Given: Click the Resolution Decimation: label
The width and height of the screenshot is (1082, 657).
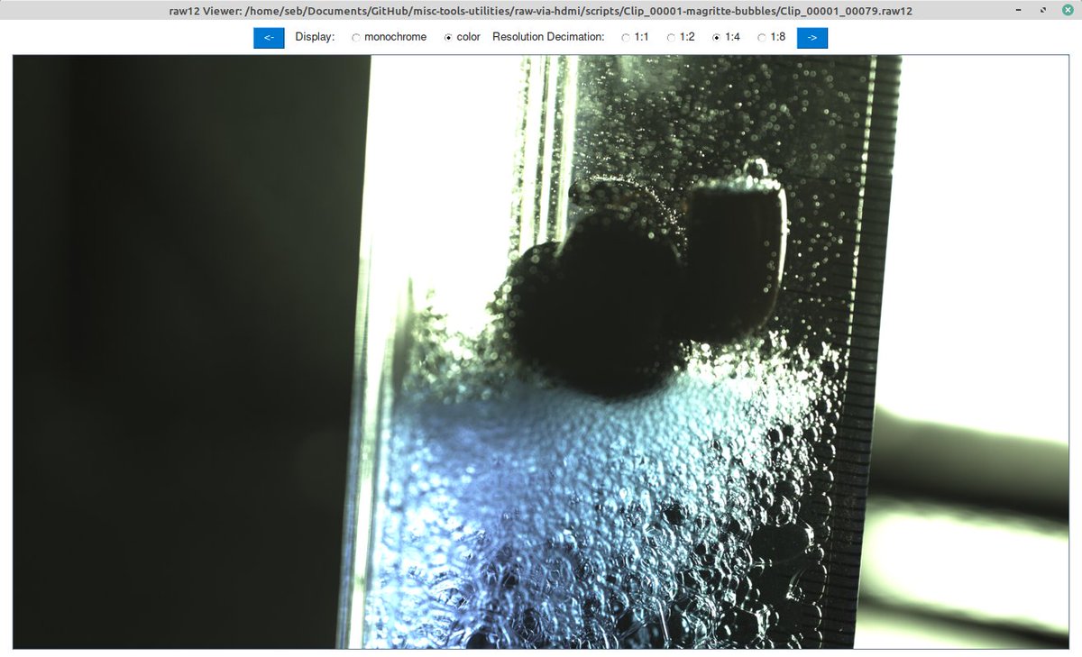Looking at the screenshot, I should pyautogui.click(x=550, y=37).
